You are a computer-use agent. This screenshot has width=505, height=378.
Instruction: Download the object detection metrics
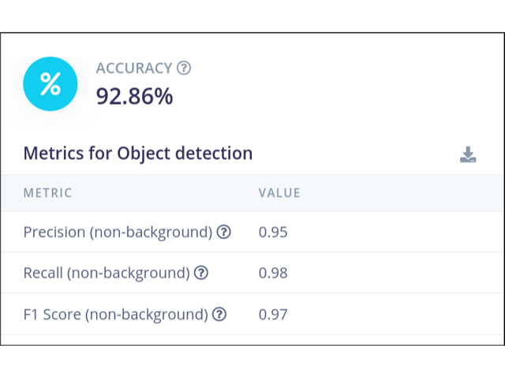coord(468,154)
